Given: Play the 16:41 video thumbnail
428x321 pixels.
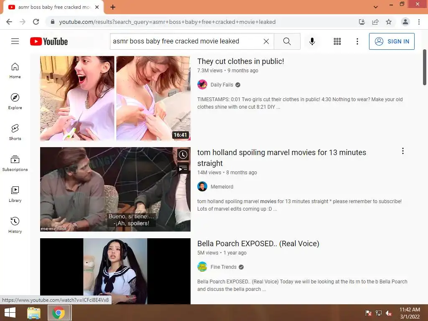Looking at the screenshot, I should tap(115, 98).
